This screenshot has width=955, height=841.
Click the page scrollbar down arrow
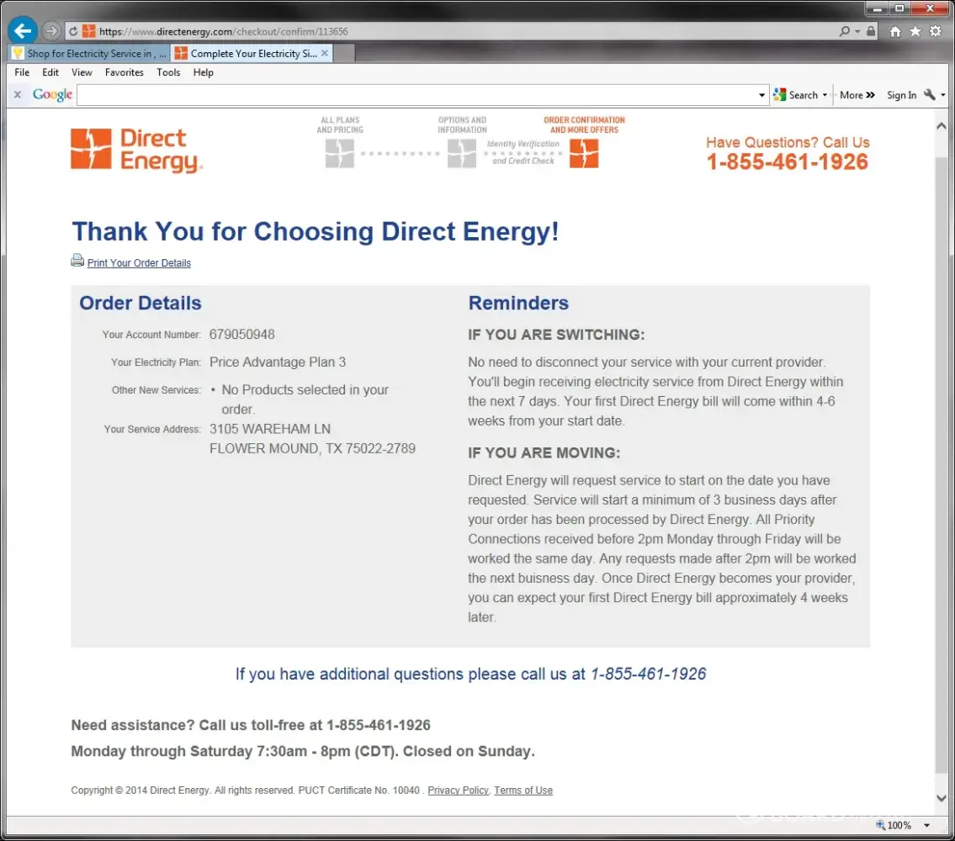point(941,798)
